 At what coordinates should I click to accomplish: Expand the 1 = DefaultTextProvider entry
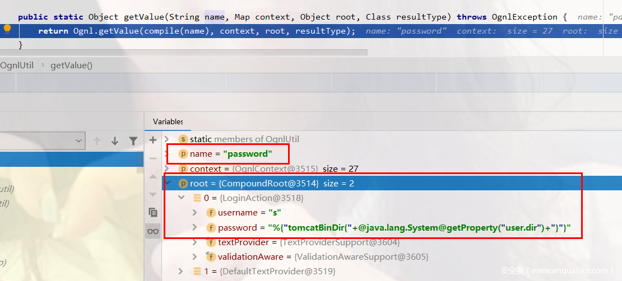(180, 271)
